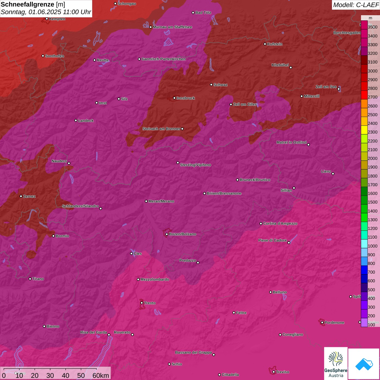The width and height of the screenshot is (380, 380).
Task: Click the 'Kitzbühel' label
Action: (x=280, y=65)
